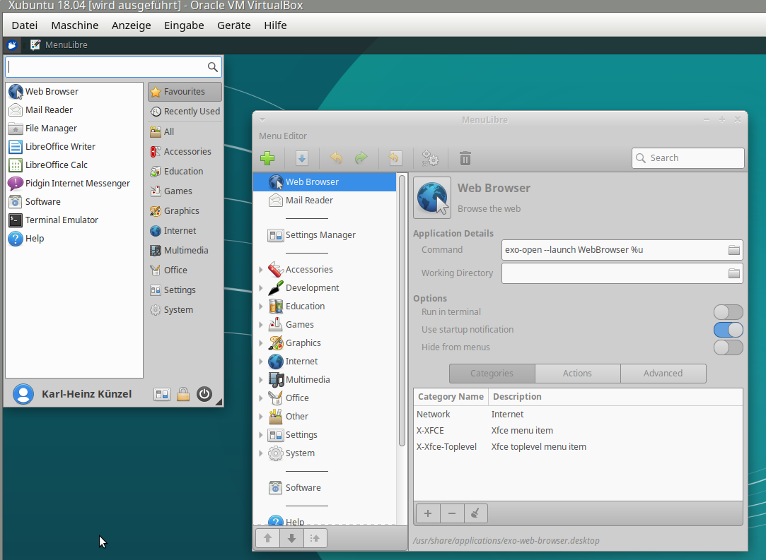766x560 pixels.
Task: Click the gears test launcher icon
Action: click(430, 158)
